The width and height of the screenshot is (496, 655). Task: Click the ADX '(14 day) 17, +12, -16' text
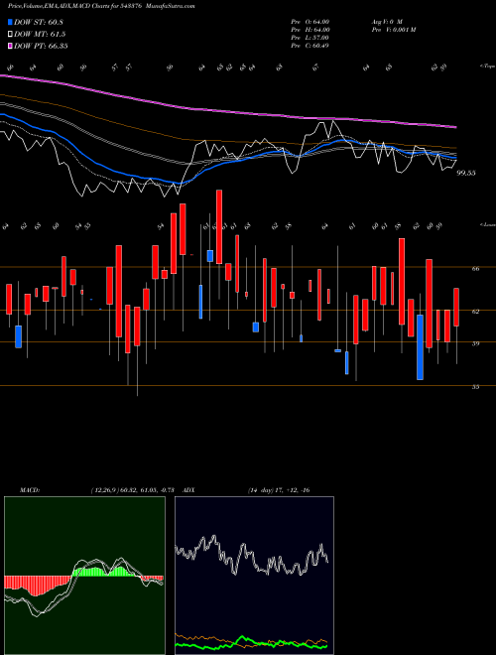[279, 490]
